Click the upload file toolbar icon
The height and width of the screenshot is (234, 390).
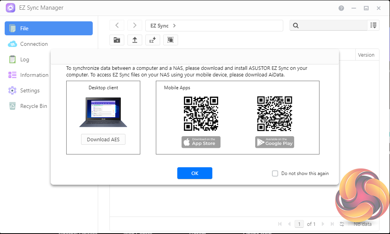[x=134, y=40]
